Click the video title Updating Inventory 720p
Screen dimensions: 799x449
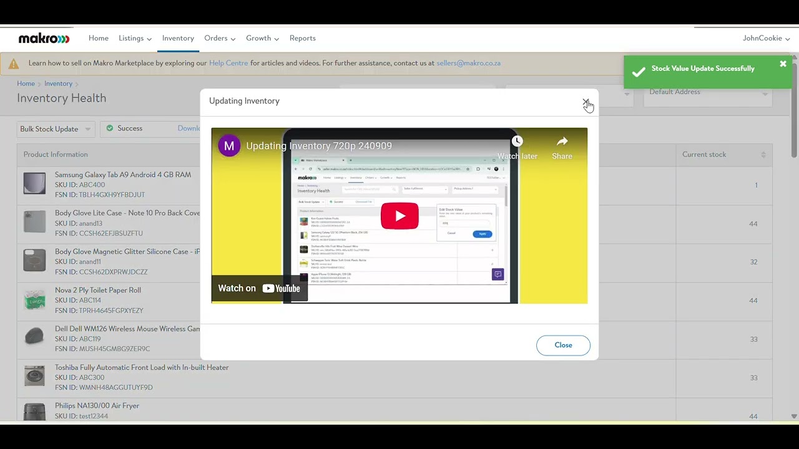[x=319, y=146]
